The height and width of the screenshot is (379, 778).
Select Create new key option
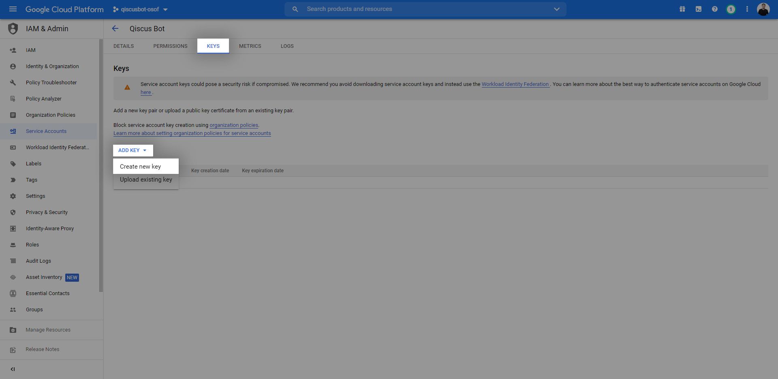[140, 167]
